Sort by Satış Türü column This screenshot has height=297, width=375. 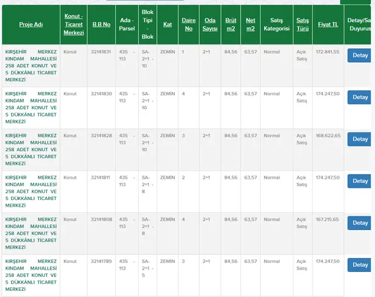pyautogui.click(x=302, y=24)
